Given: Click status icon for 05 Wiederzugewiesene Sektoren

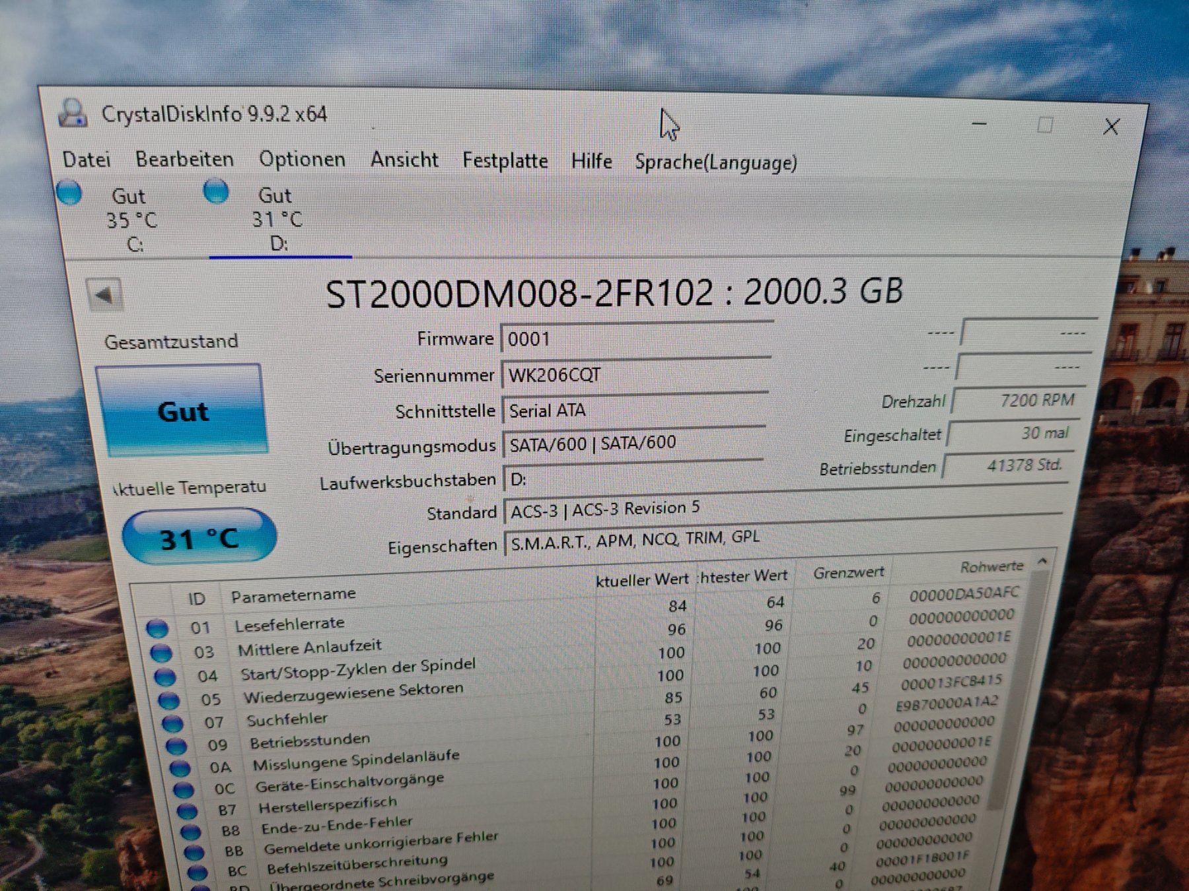Looking at the screenshot, I should pyautogui.click(x=168, y=700).
